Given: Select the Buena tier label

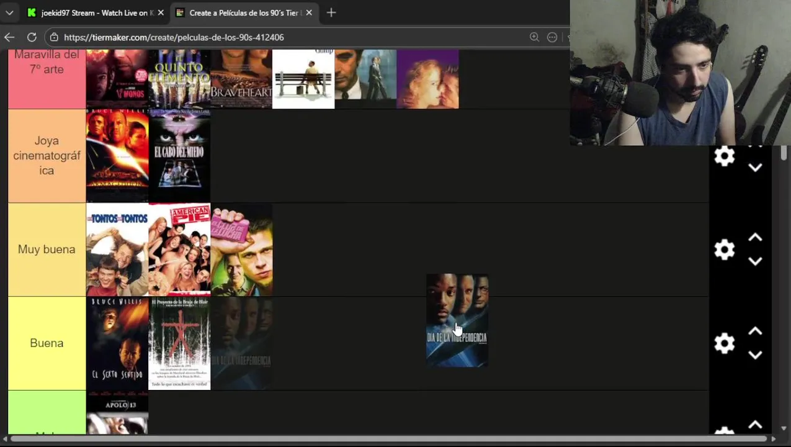Looking at the screenshot, I should pyautogui.click(x=47, y=343).
